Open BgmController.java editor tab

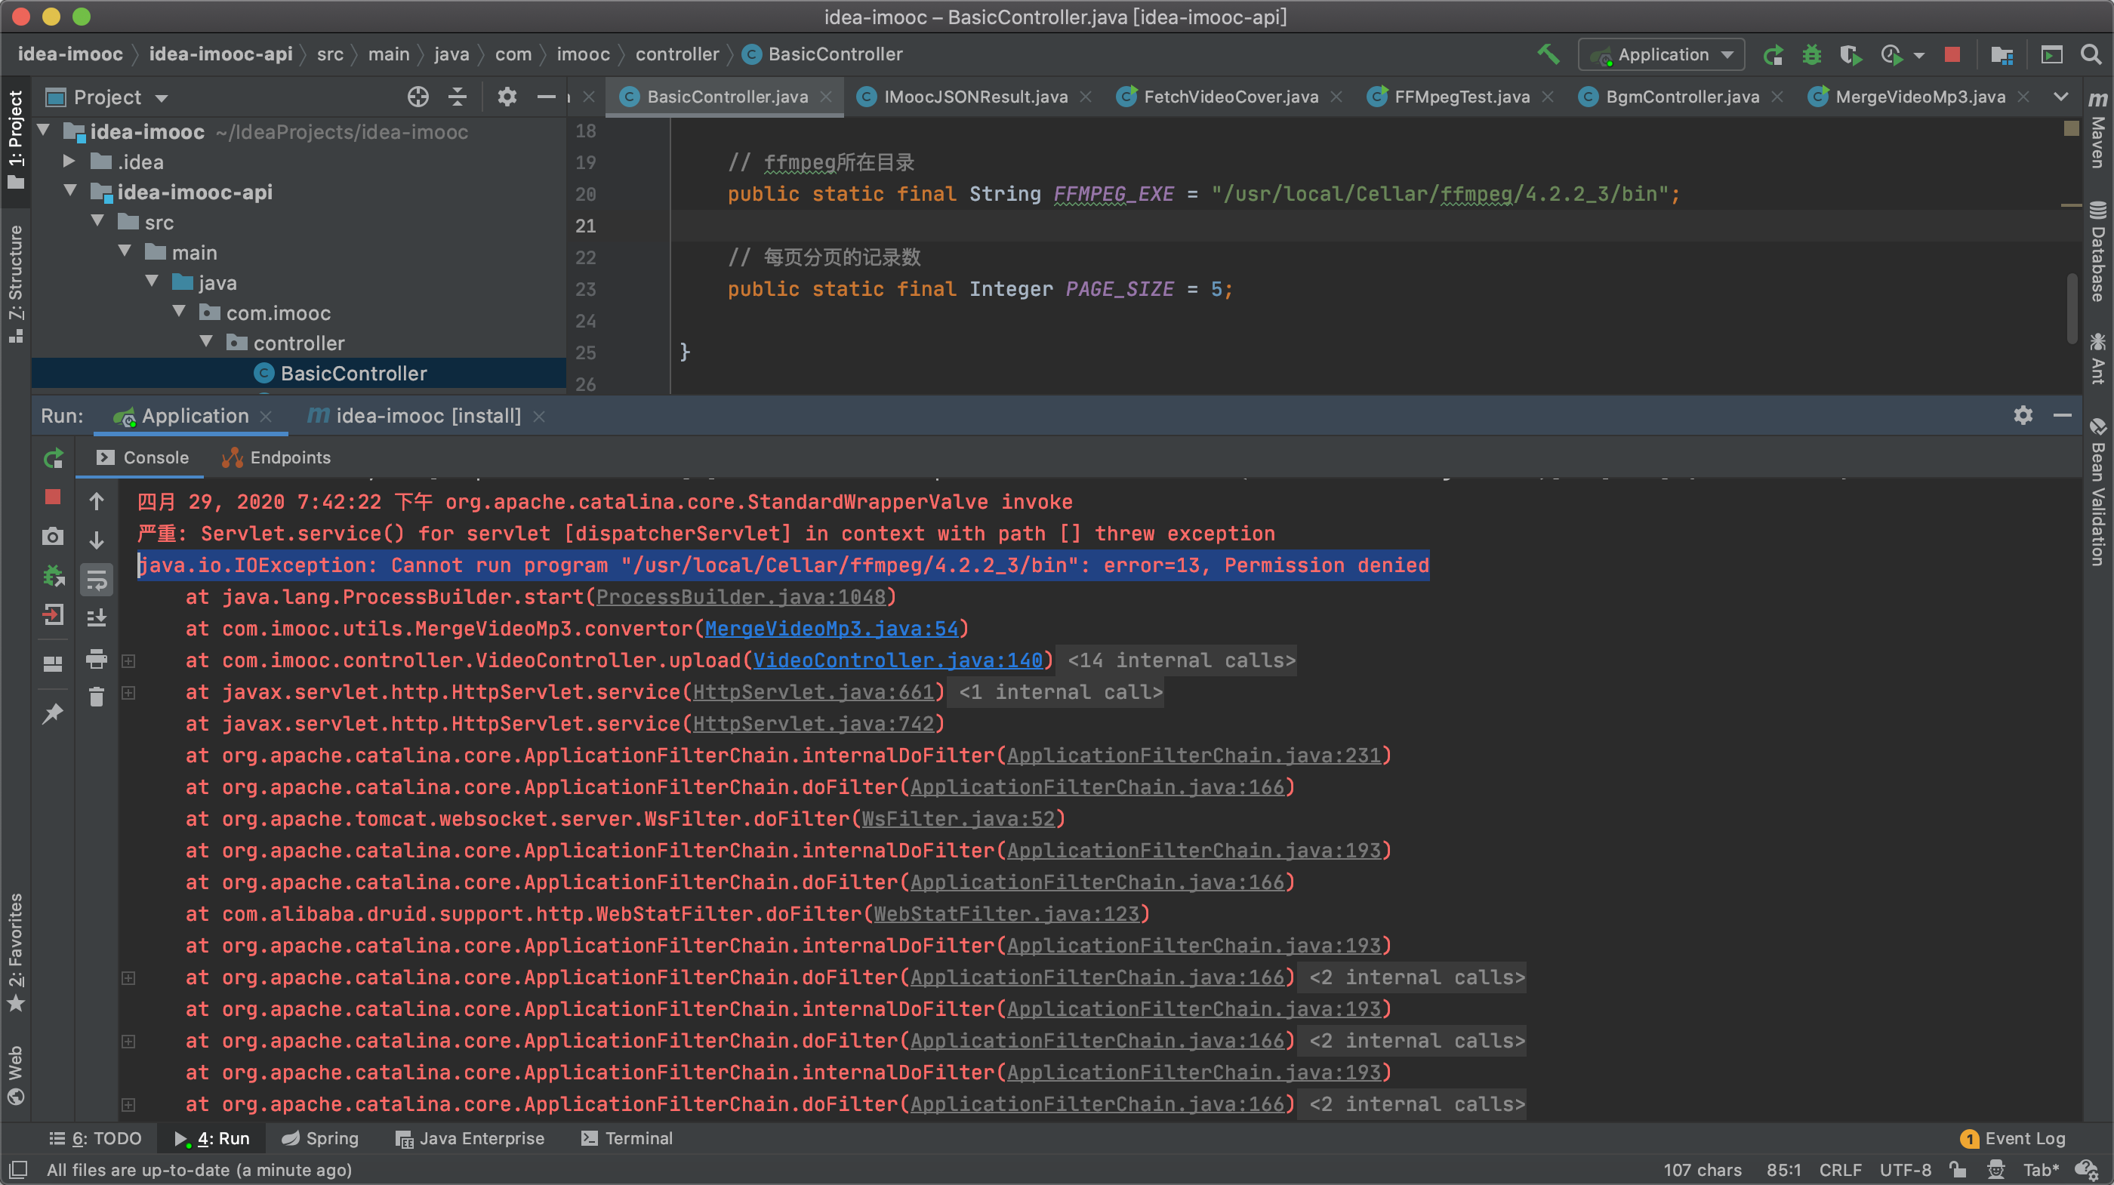click(1681, 97)
